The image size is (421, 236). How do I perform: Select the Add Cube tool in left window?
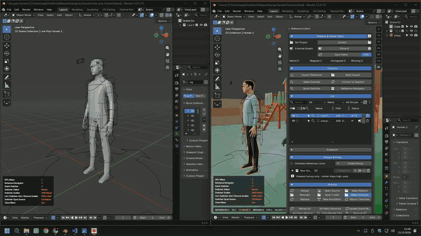coord(6,94)
